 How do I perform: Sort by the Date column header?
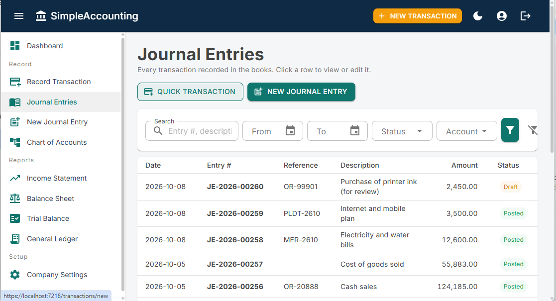[153, 165]
